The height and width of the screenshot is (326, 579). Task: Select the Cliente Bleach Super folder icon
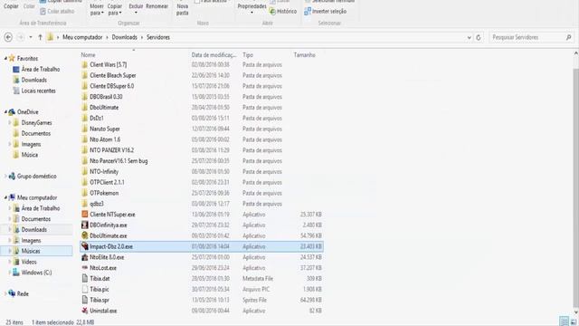(x=84, y=75)
